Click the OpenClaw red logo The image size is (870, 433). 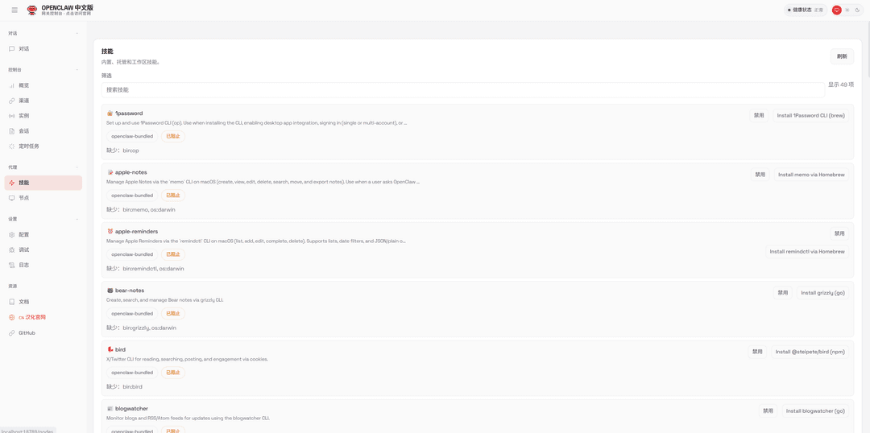click(32, 10)
